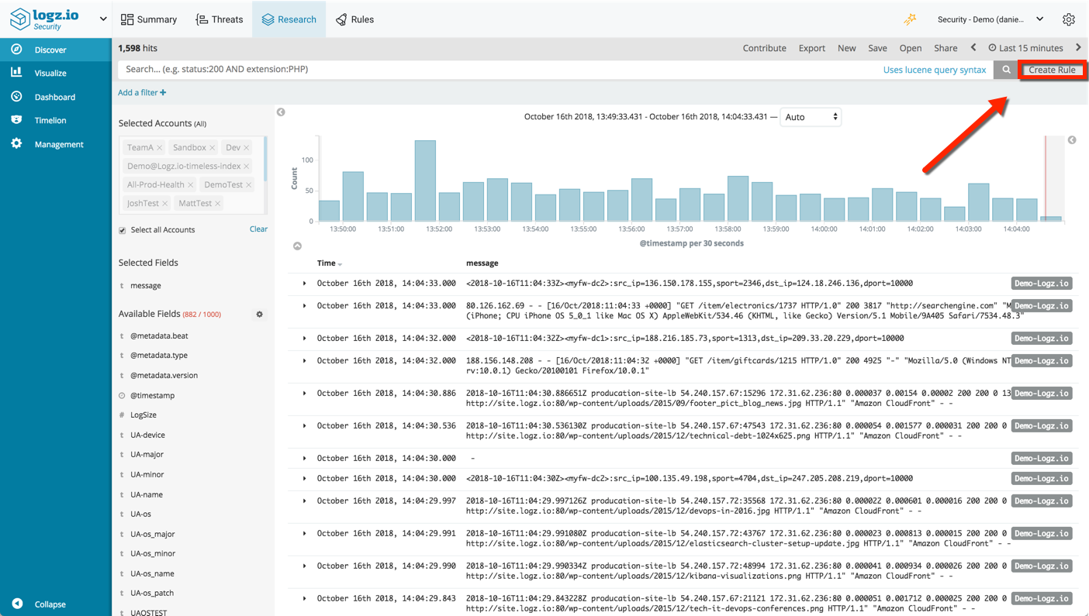Screen dimensions: 1089x616
Task: Click the Clear accounts link
Action: 258,229
